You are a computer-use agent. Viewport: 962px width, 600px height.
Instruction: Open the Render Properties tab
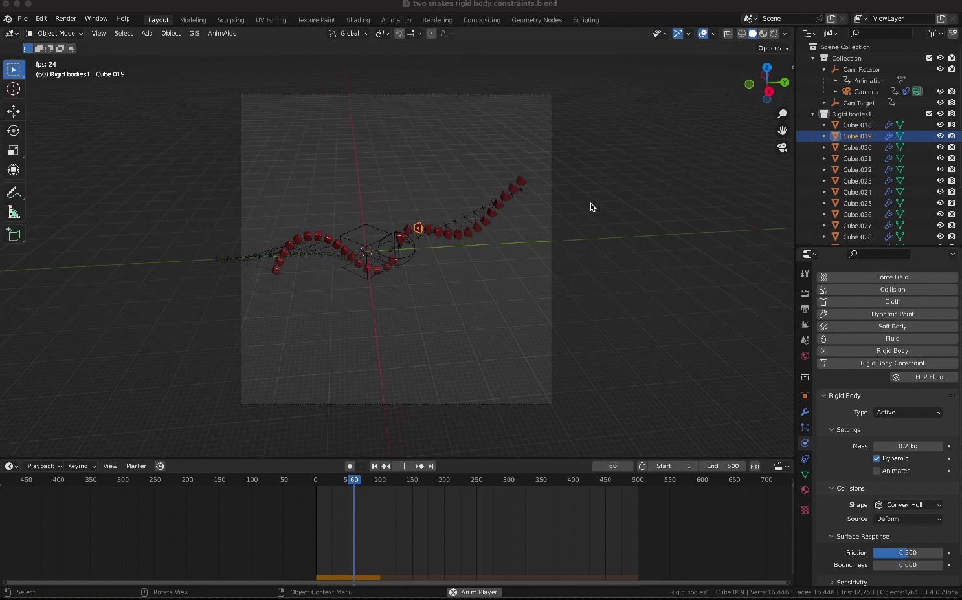pyautogui.click(x=804, y=292)
